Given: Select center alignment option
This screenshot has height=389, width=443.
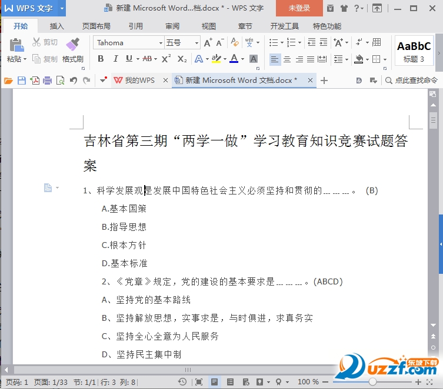Looking at the screenshot, I should click(x=287, y=59).
